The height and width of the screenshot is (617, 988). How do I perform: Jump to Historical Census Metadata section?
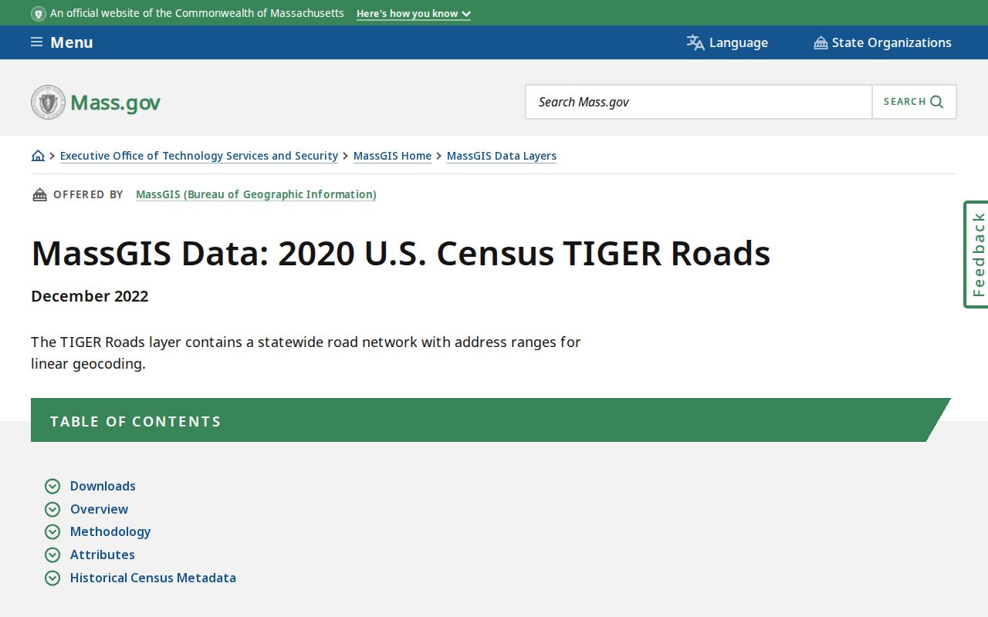pos(153,578)
